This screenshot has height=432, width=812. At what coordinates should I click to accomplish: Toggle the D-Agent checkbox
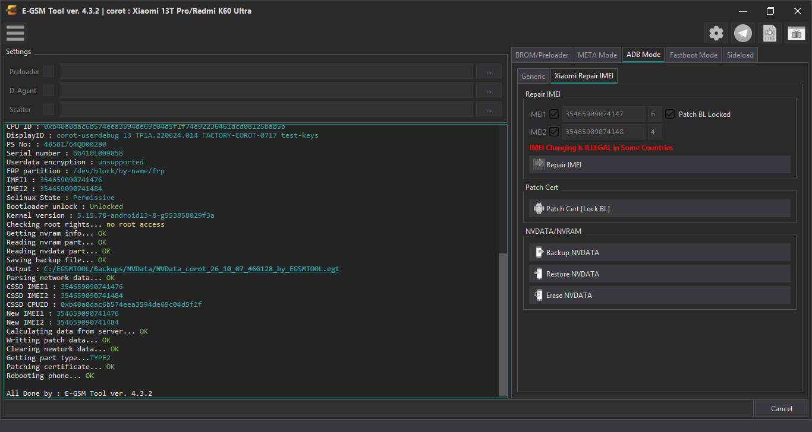[x=48, y=90]
